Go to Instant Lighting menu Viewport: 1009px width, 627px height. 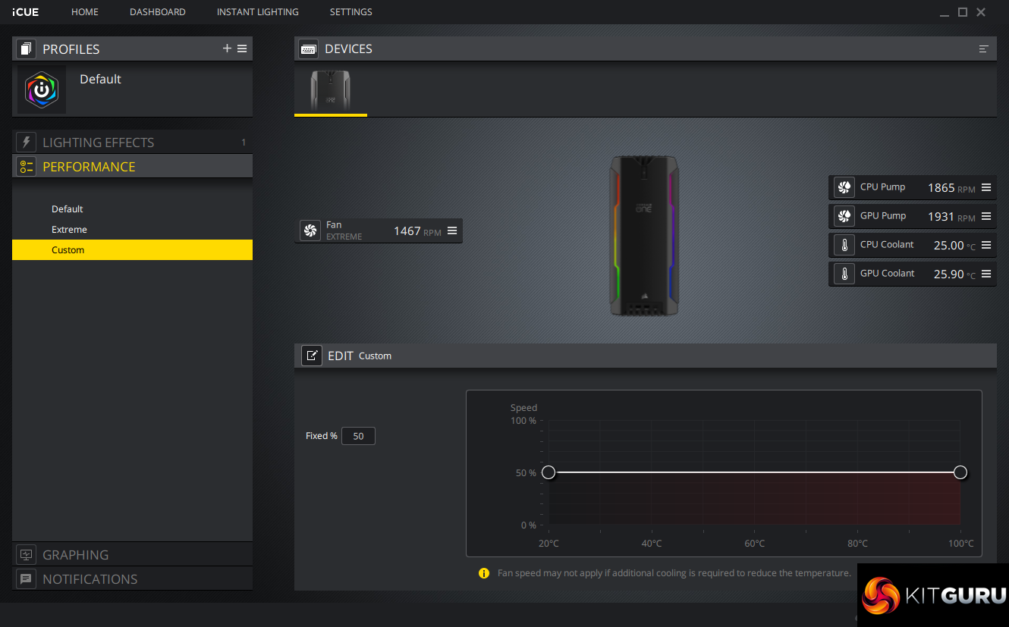(257, 12)
